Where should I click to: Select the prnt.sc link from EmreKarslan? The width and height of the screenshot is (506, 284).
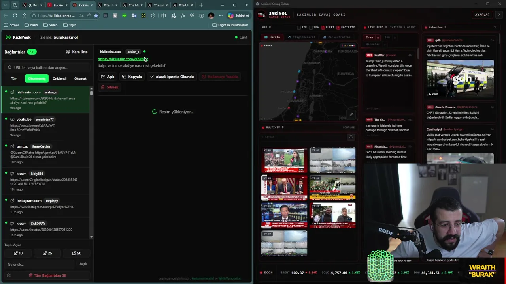[45, 154]
